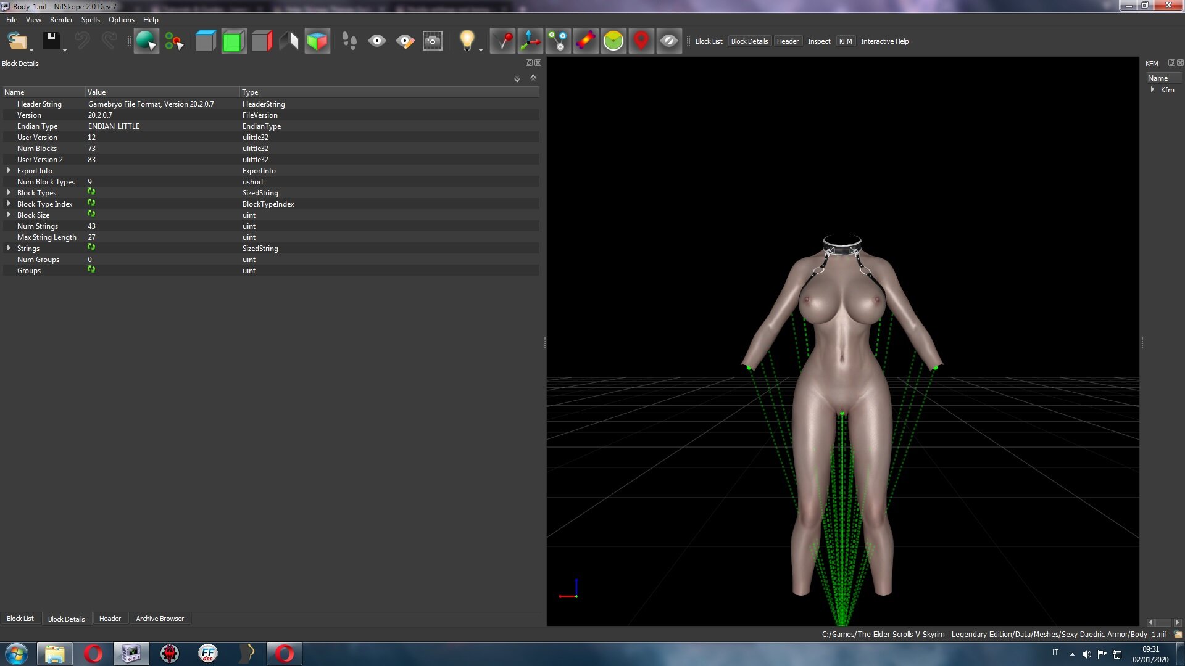
Task: Click the refresh icon in Block Types row
Action: (91, 192)
